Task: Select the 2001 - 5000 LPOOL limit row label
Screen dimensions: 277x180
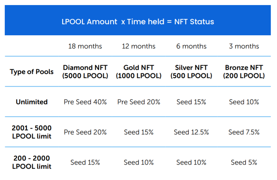Action: click(x=32, y=132)
